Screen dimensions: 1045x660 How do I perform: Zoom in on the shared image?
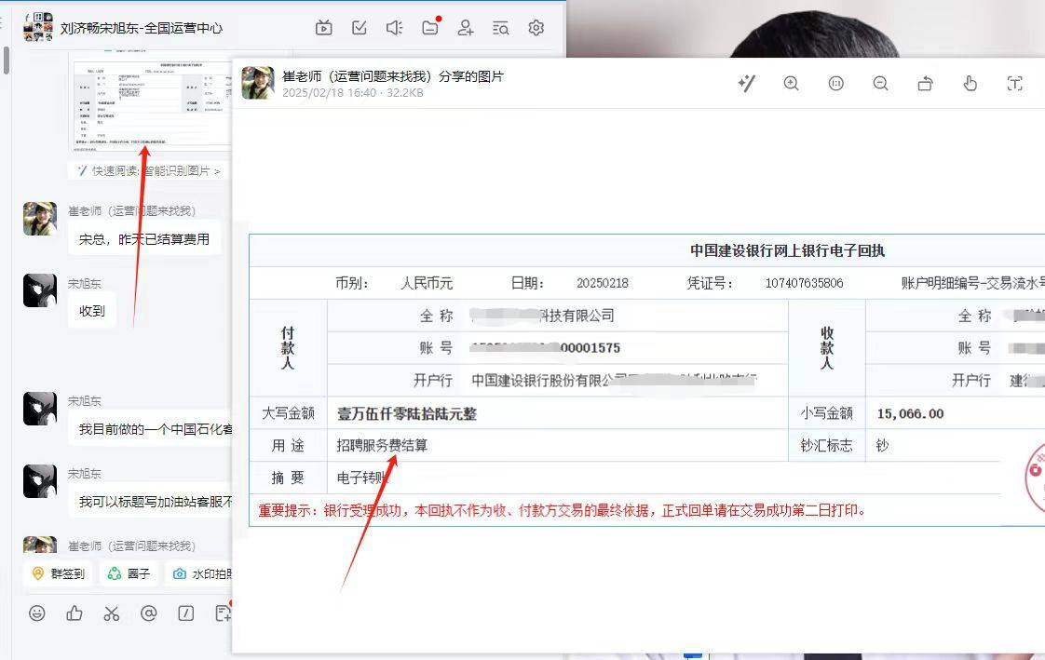point(791,83)
